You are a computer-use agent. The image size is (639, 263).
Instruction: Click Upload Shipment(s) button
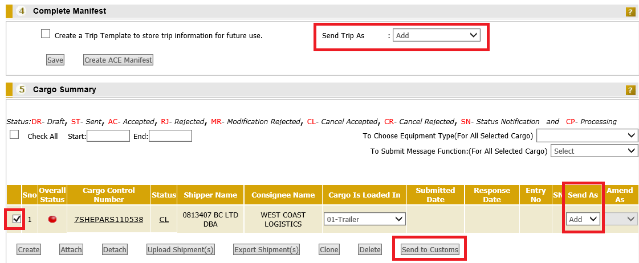181,249
